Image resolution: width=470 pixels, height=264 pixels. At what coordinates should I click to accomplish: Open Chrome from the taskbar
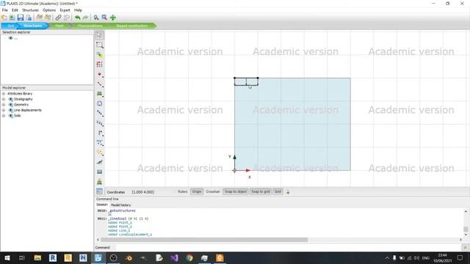[189, 257]
